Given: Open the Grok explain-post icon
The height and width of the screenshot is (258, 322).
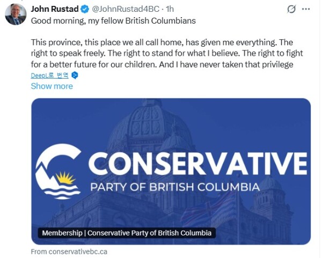Looking at the screenshot, I should click(x=292, y=9).
